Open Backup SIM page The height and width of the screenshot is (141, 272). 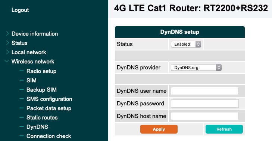pos(41,90)
